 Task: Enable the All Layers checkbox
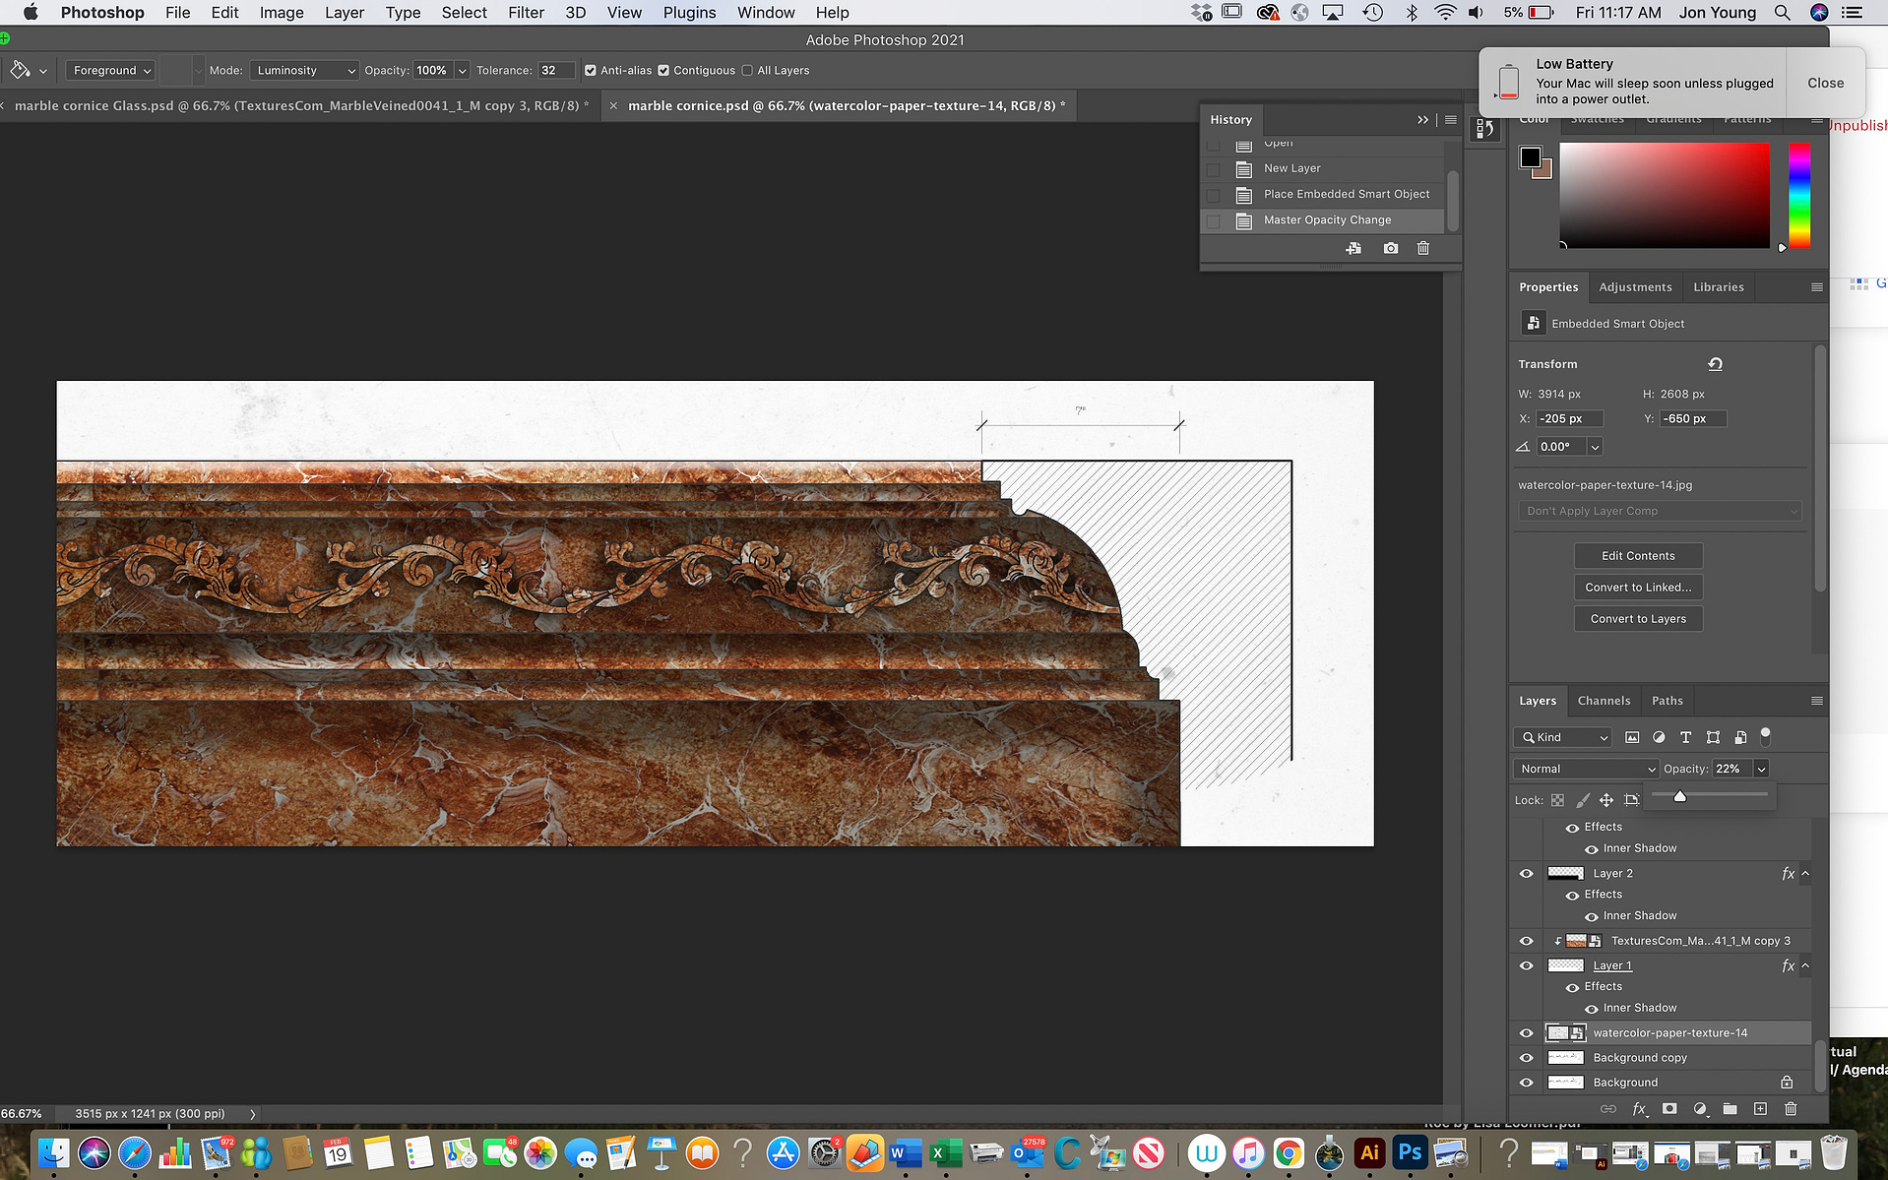(747, 70)
